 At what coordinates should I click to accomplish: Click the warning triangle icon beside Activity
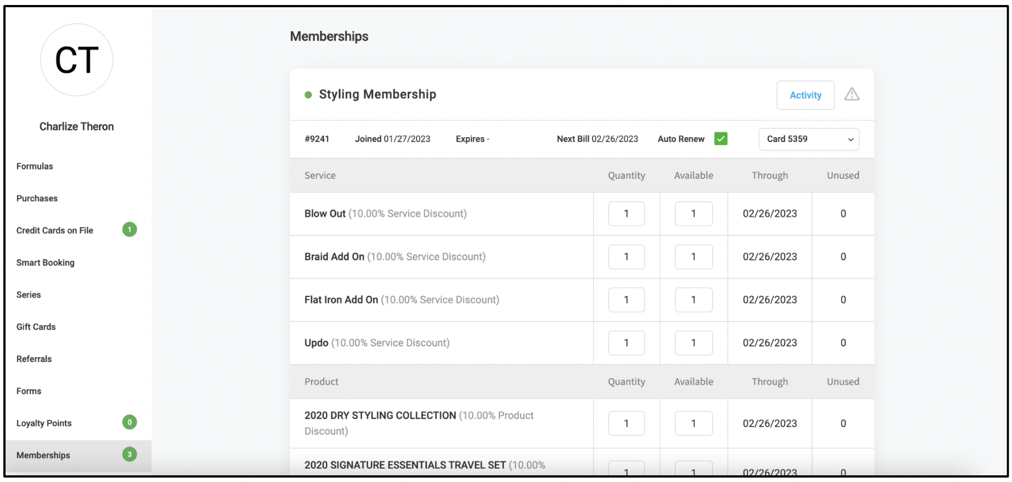[851, 94]
